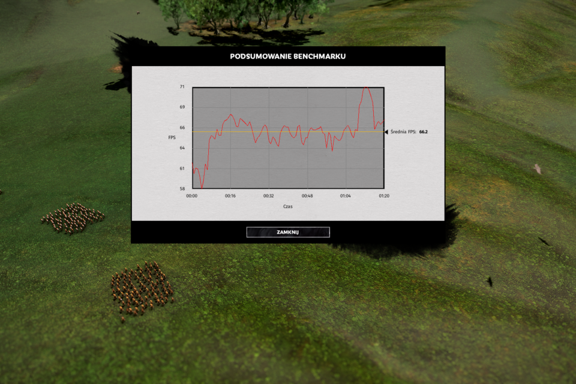Click the ZAMKNIJ button
576x384 pixels.
tap(288, 232)
